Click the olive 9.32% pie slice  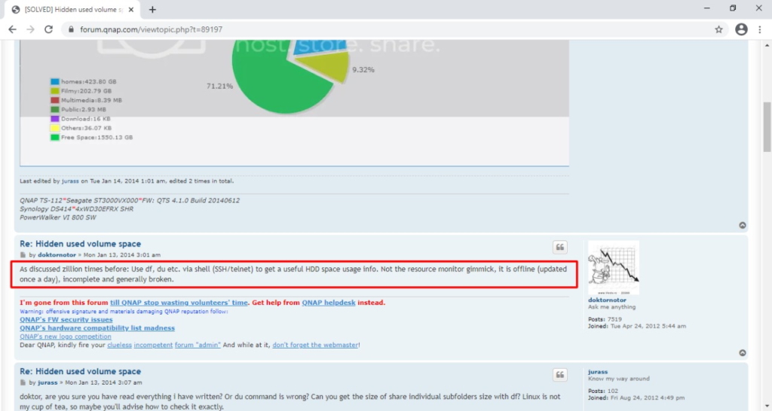(327, 67)
